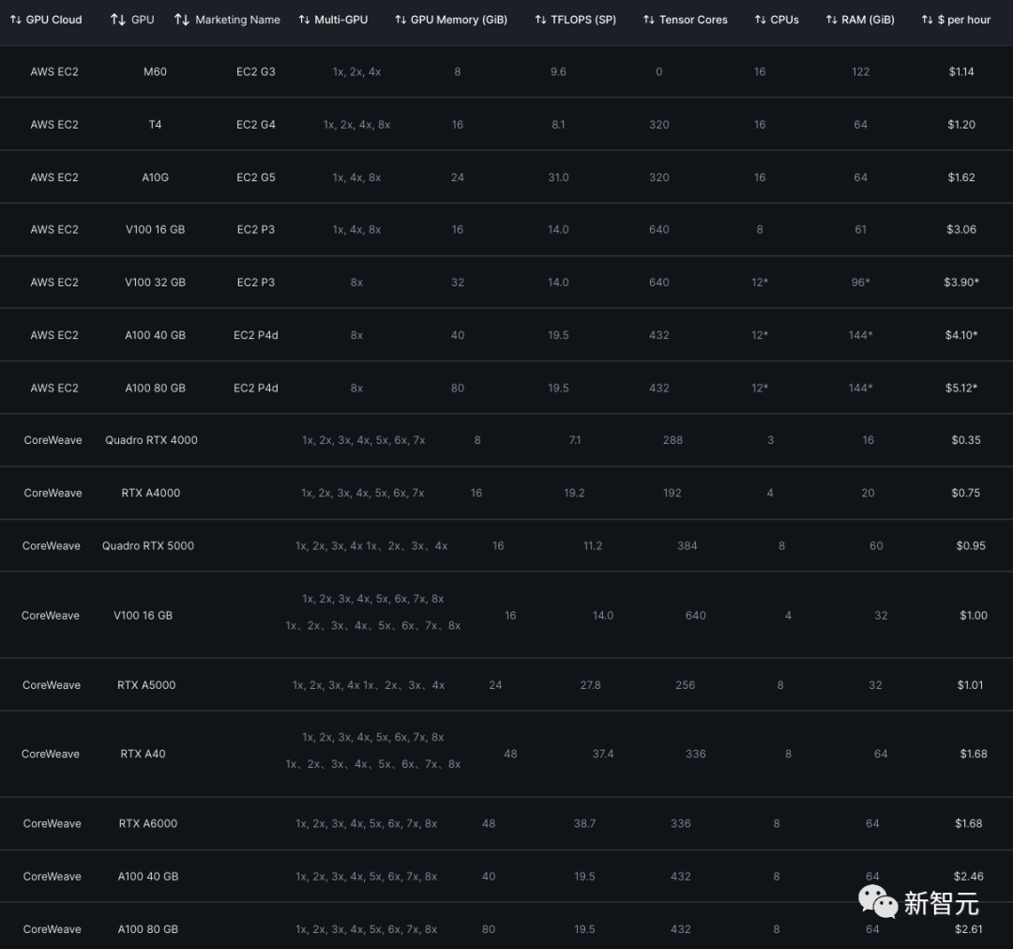This screenshot has width=1013, height=949.
Task: Click the $5.12* price cell
Action: (961, 388)
